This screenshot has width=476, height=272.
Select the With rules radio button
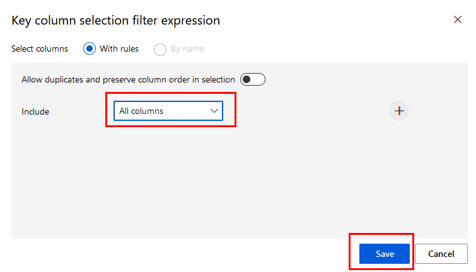(x=90, y=48)
